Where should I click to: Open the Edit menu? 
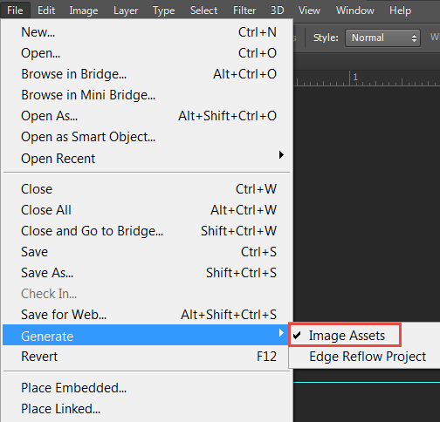[46, 10]
